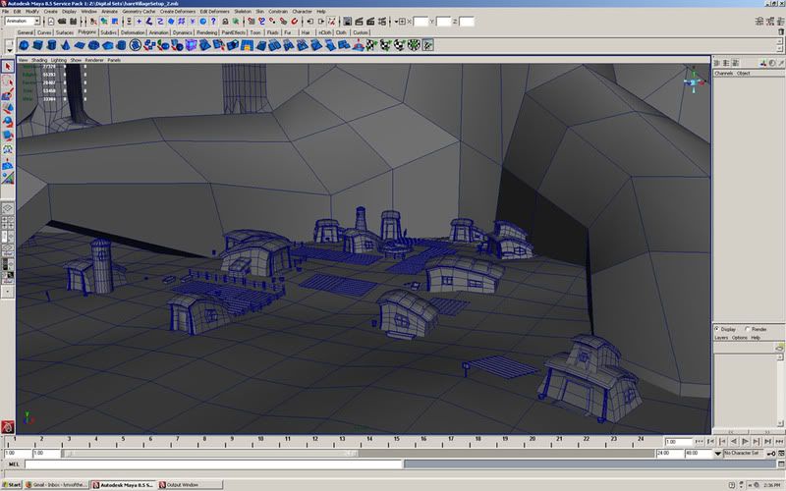Create a polygon cylinder from the shelf
Viewport: 786px width, 491px height.
point(52,45)
